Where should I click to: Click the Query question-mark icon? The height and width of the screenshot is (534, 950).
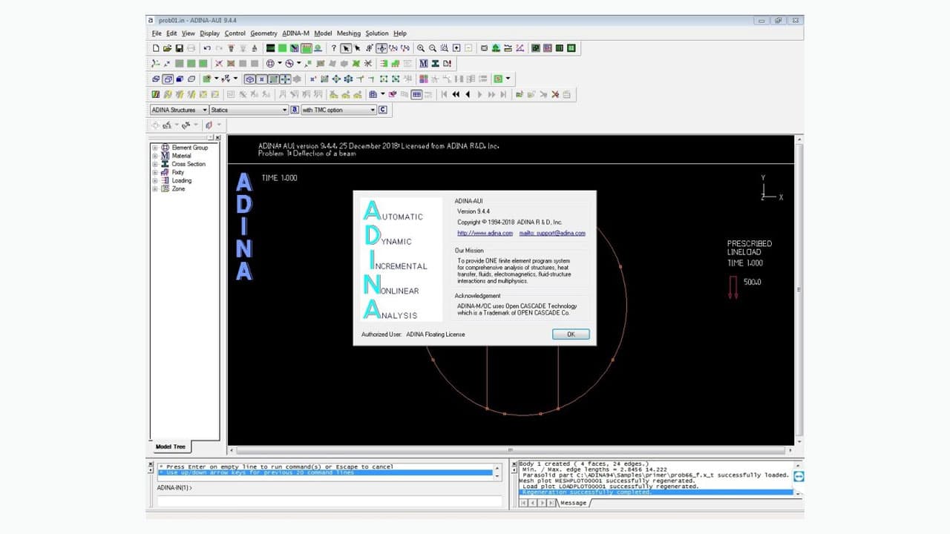(x=333, y=47)
